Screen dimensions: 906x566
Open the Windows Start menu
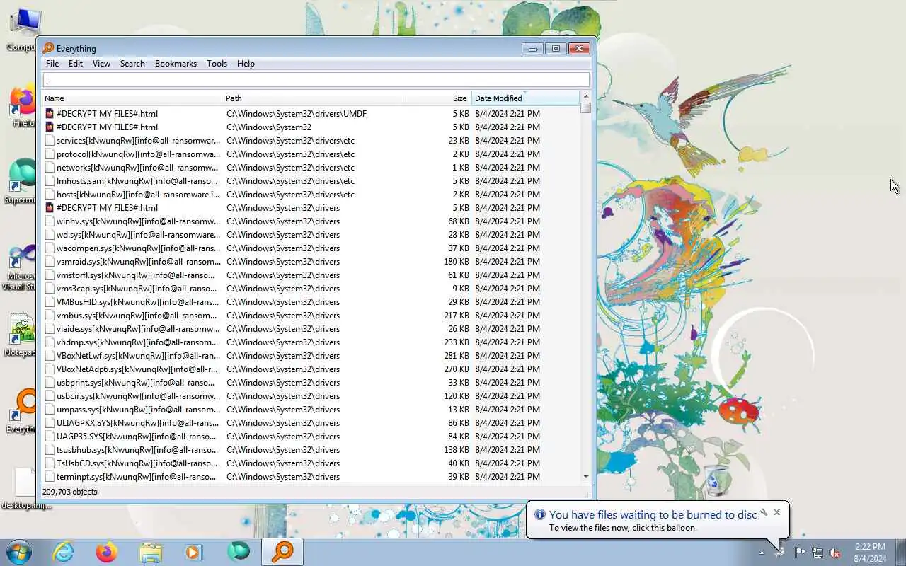19,552
